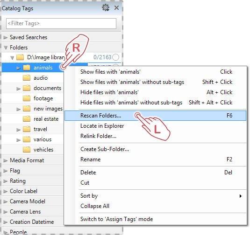Expand the Creation Datetime section

click(x=6, y=222)
